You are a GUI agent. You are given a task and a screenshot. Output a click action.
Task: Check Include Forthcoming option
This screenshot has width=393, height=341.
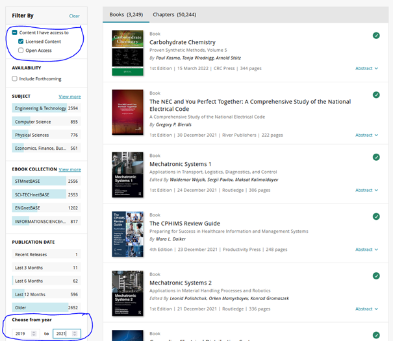click(14, 78)
